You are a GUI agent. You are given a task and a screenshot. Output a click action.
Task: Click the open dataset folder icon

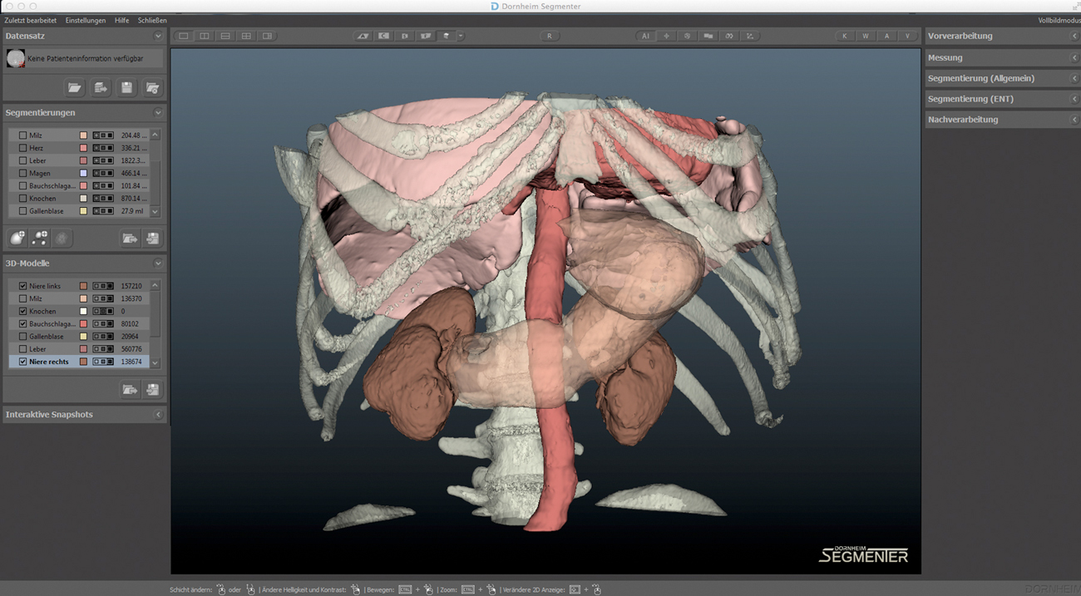pyautogui.click(x=75, y=87)
